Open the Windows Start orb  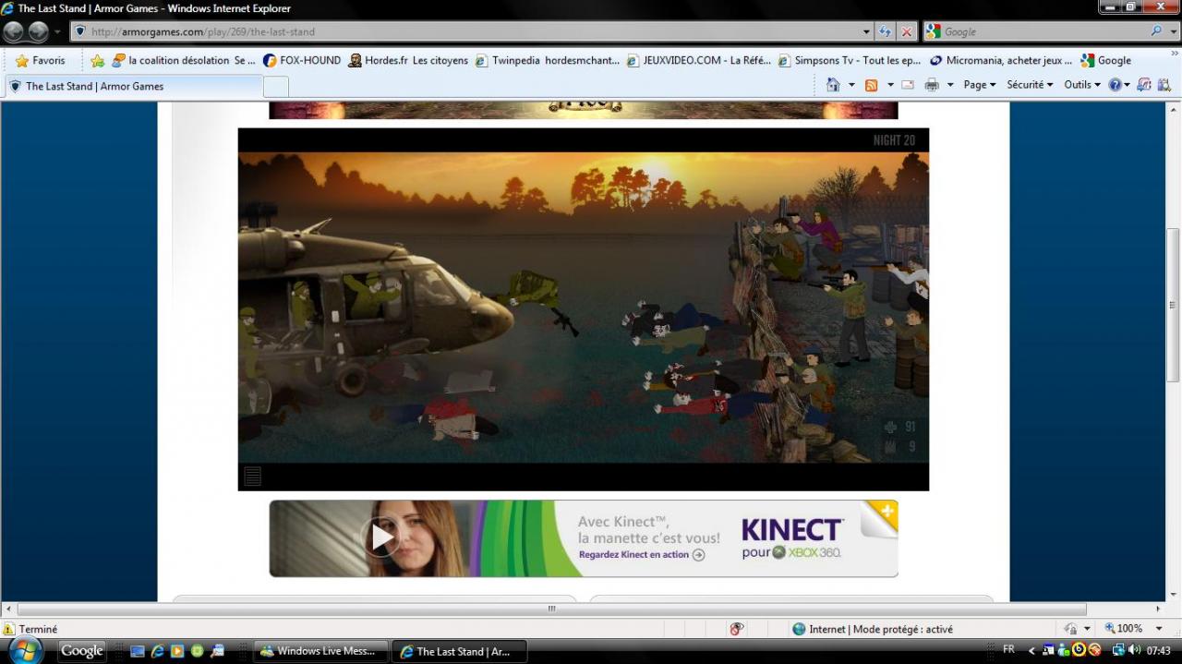click(x=25, y=650)
